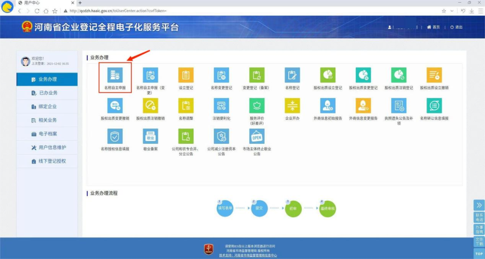The image size is (485, 259).
Task: Open the 股权出质设立登记 pie-chart icon
Action: (328, 75)
